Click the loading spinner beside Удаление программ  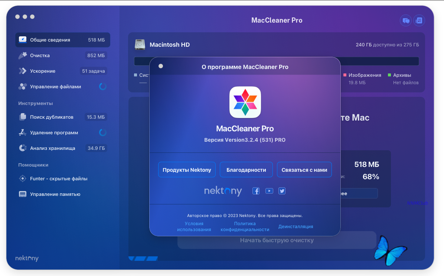tap(103, 132)
